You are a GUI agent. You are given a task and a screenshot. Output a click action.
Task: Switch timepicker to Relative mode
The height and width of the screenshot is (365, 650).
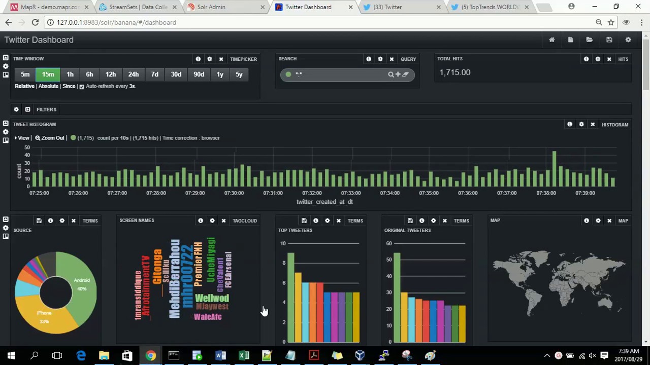[24, 86]
